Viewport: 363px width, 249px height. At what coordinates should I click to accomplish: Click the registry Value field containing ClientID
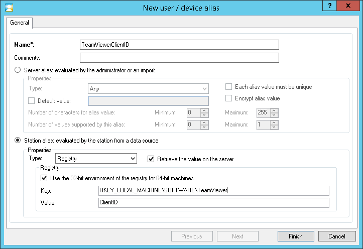click(x=214, y=202)
